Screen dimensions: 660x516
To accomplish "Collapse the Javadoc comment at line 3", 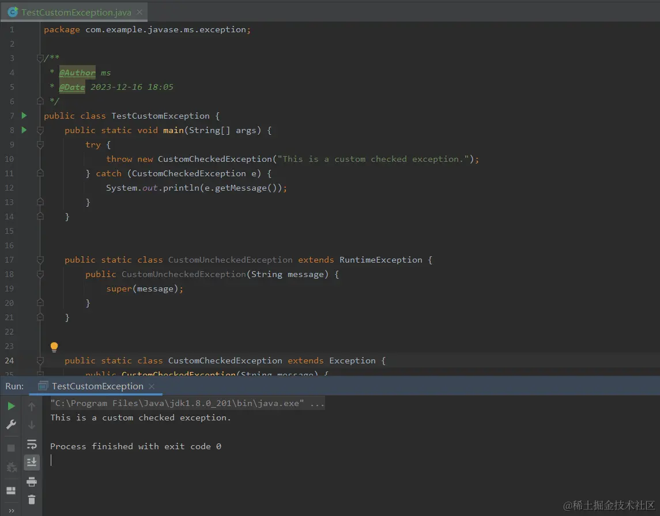I will pos(40,58).
